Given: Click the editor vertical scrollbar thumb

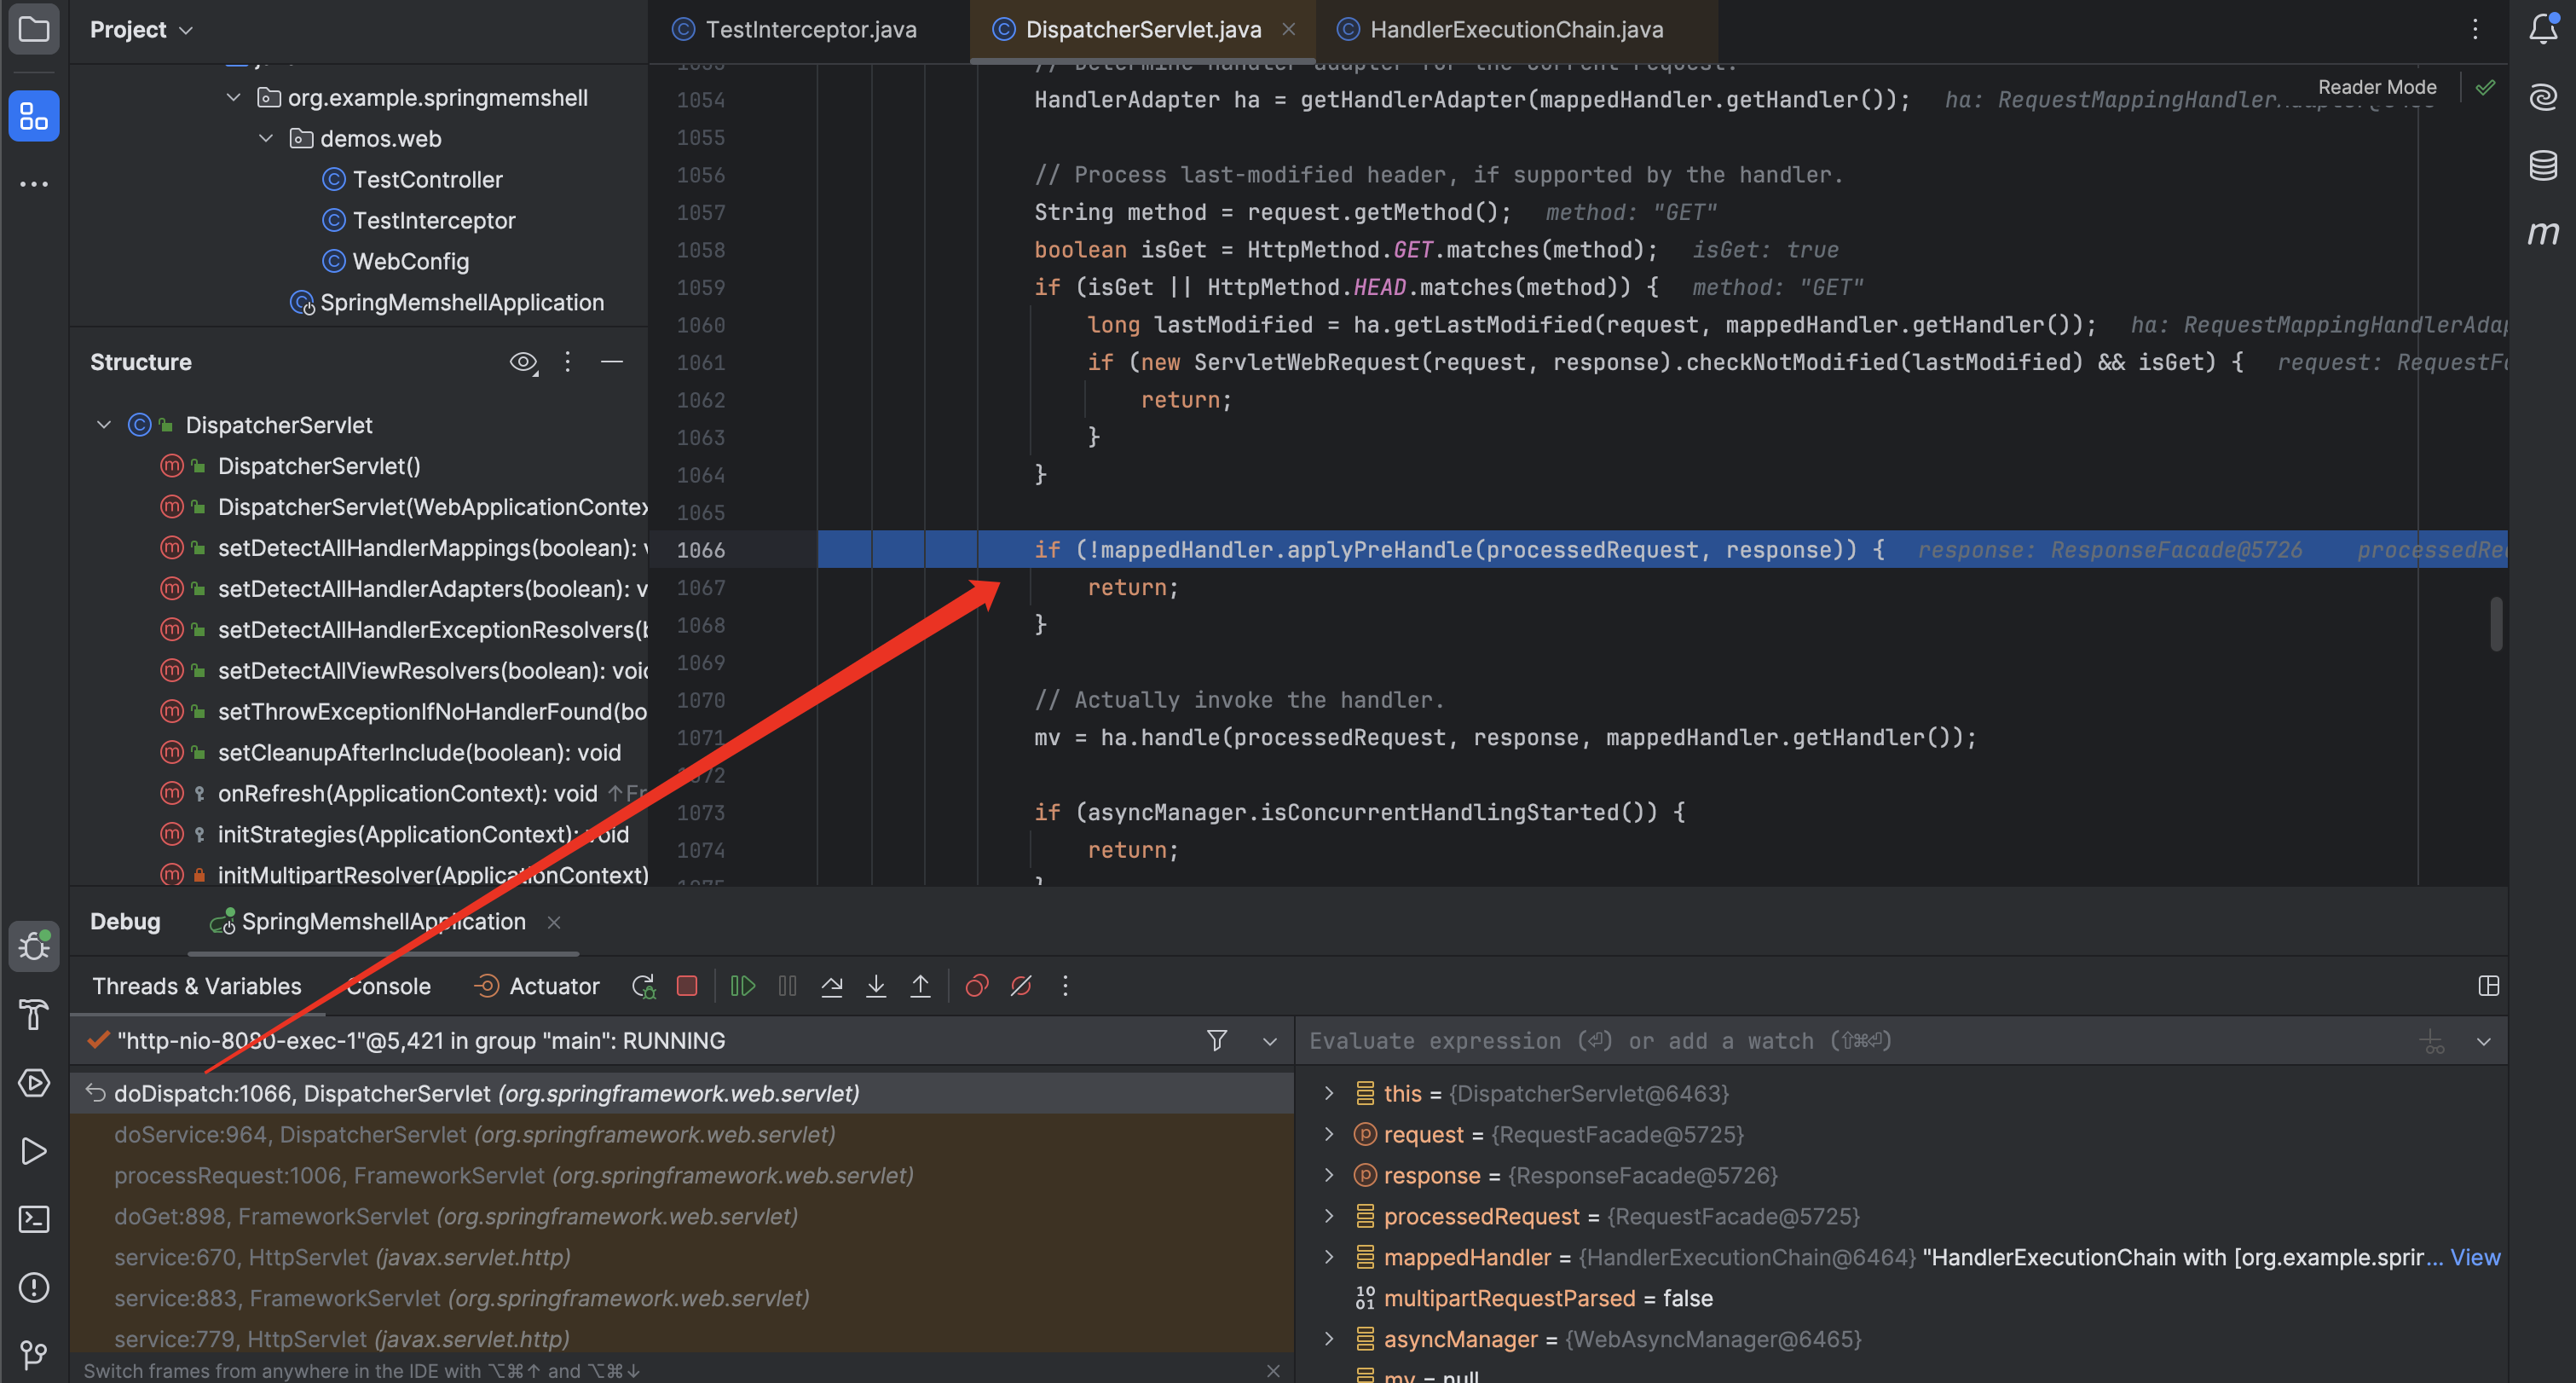Looking at the screenshot, I should point(2496,624).
